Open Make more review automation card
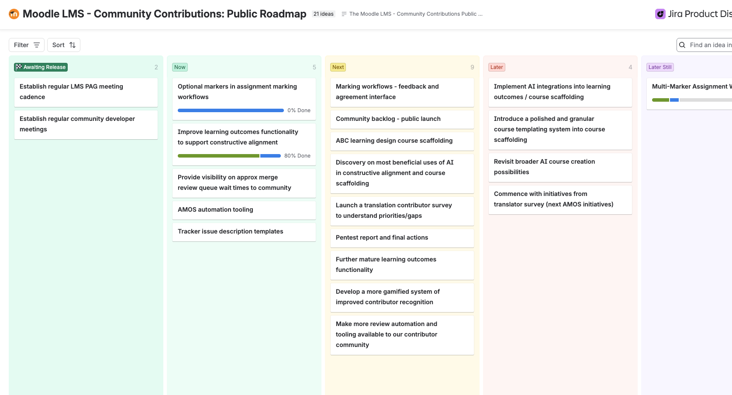The width and height of the screenshot is (732, 395). coord(402,335)
